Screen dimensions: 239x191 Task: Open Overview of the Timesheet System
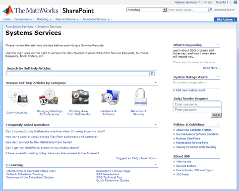click(x=30, y=177)
